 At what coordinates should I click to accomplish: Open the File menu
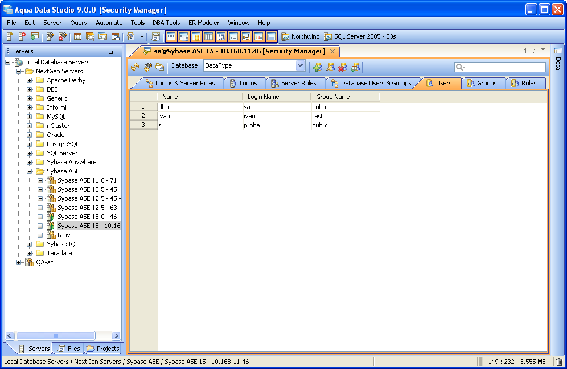click(x=11, y=23)
